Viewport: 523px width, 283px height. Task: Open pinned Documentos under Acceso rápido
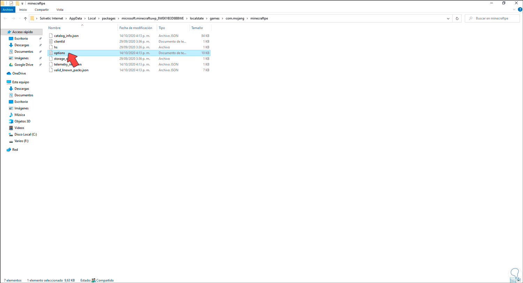pyautogui.click(x=24, y=52)
